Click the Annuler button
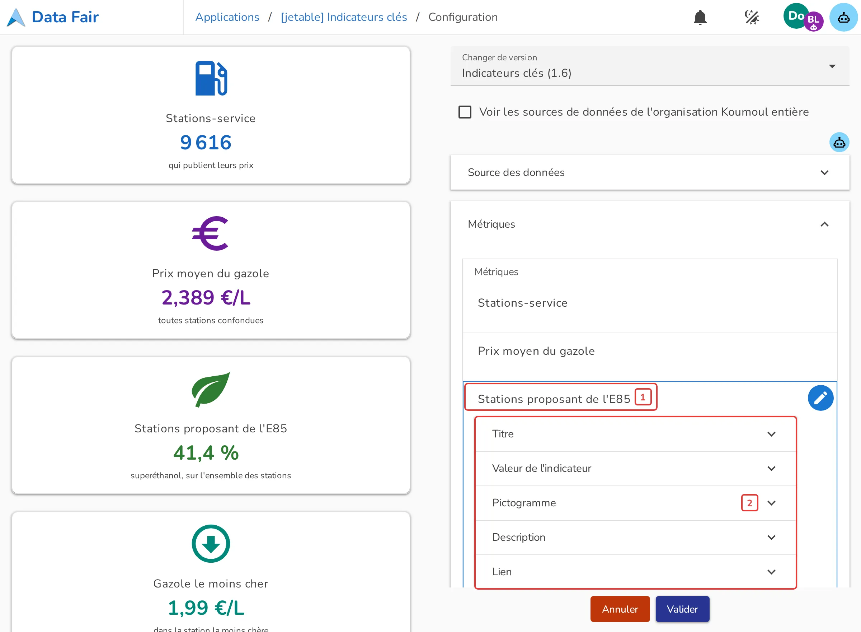This screenshot has width=861, height=632. (x=620, y=609)
